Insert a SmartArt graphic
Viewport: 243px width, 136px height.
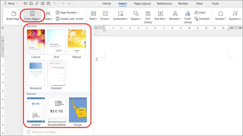pos(202,19)
